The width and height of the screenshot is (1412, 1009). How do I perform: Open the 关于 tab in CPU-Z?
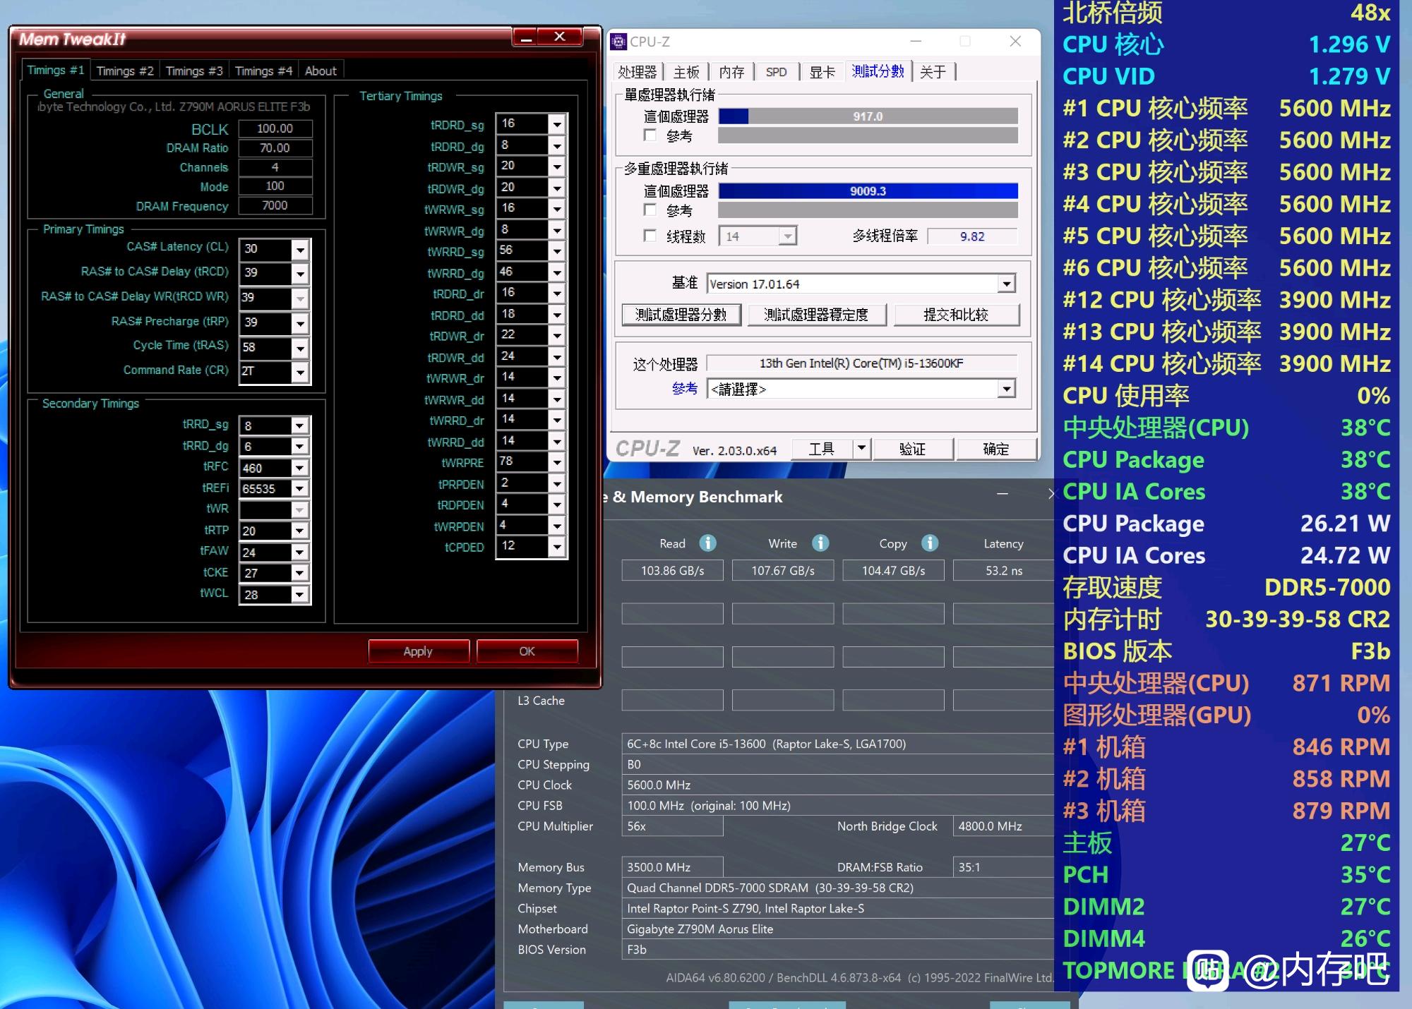(933, 72)
